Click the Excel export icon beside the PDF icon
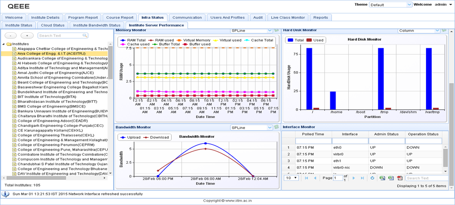The width and height of the screenshot is (455, 205). (391, 178)
